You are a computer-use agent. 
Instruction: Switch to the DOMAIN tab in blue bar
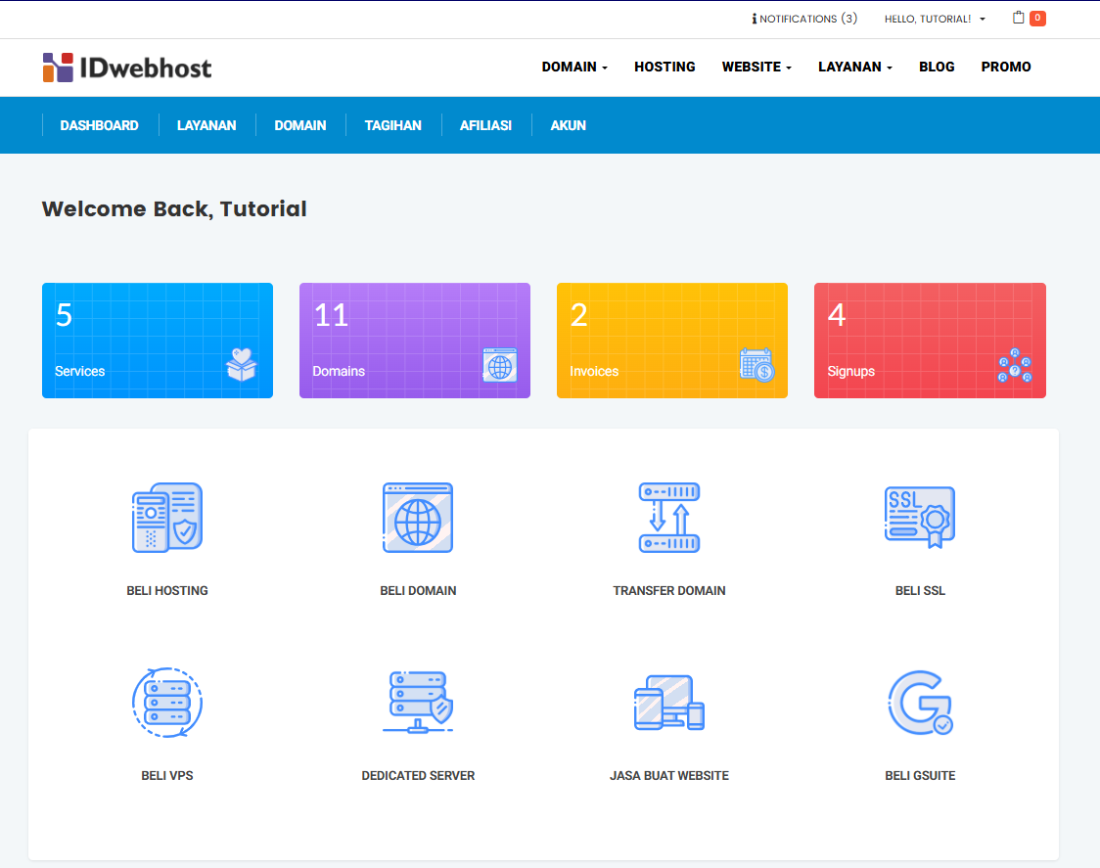click(300, 125)
